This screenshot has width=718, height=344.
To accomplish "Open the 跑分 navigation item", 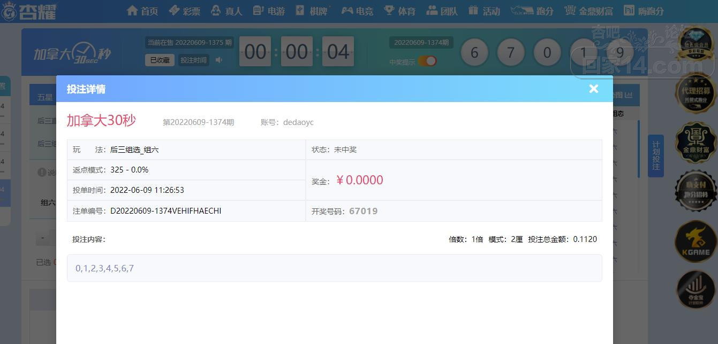I will coord(532,11).
